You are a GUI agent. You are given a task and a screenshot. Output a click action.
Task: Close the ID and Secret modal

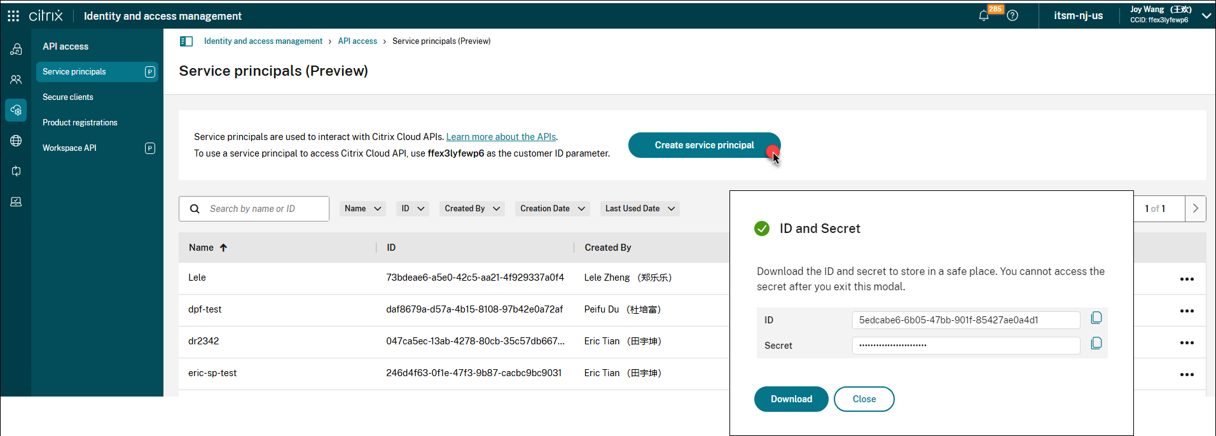point(864,399)
